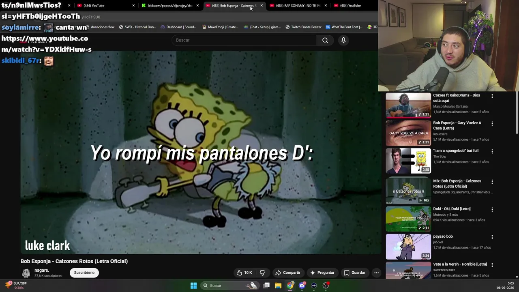
Task: Click the SpongeBob video player
Action: click(x=201, y=152)
